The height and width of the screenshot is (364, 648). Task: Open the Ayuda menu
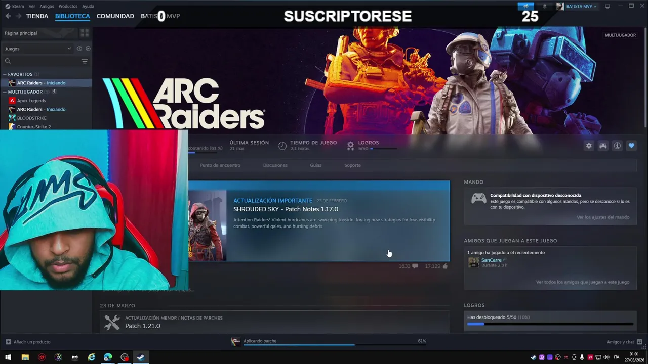click(x=88, y=6)
